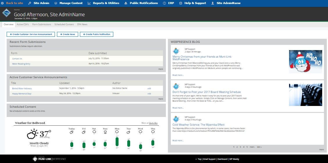Click last in blog pagination

pos(259,147)
